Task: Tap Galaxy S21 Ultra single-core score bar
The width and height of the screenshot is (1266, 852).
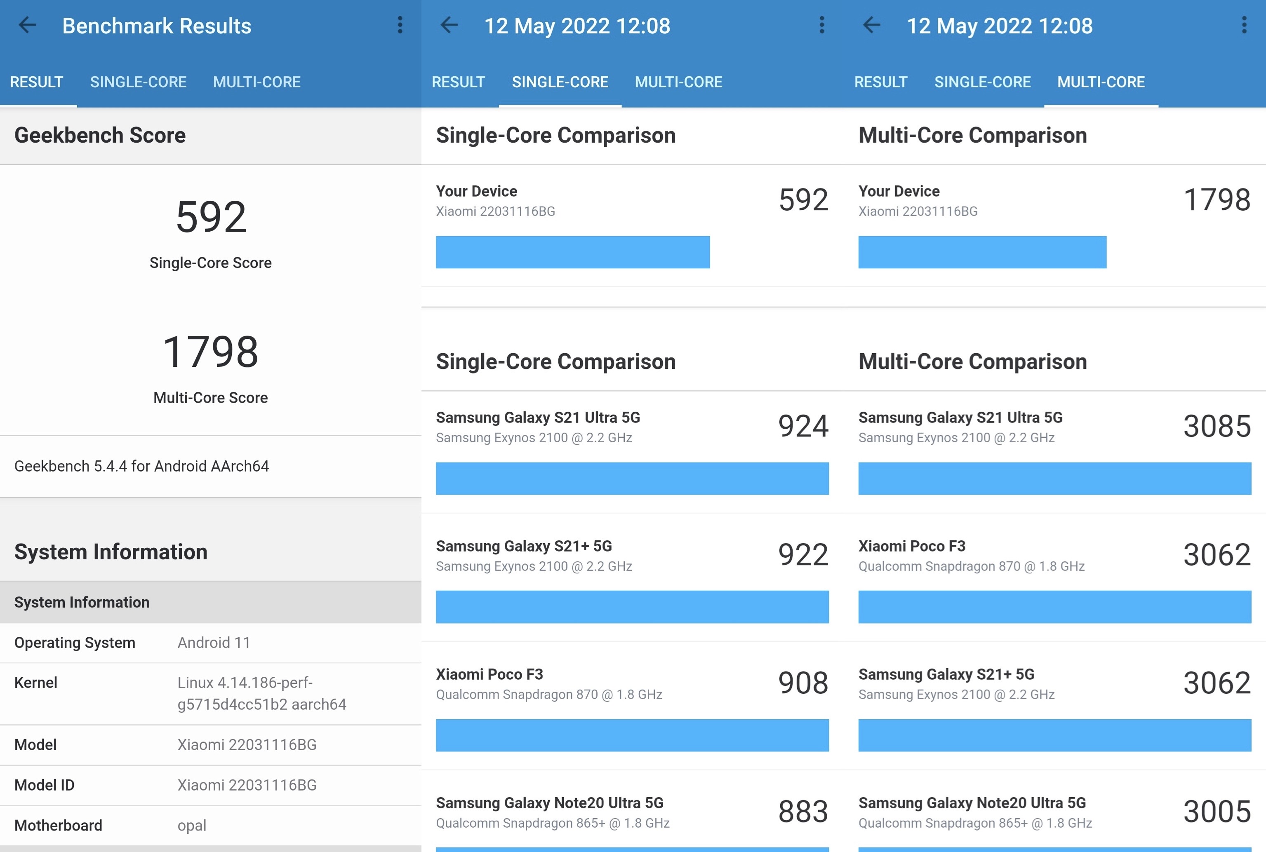Action: [632, 479]
